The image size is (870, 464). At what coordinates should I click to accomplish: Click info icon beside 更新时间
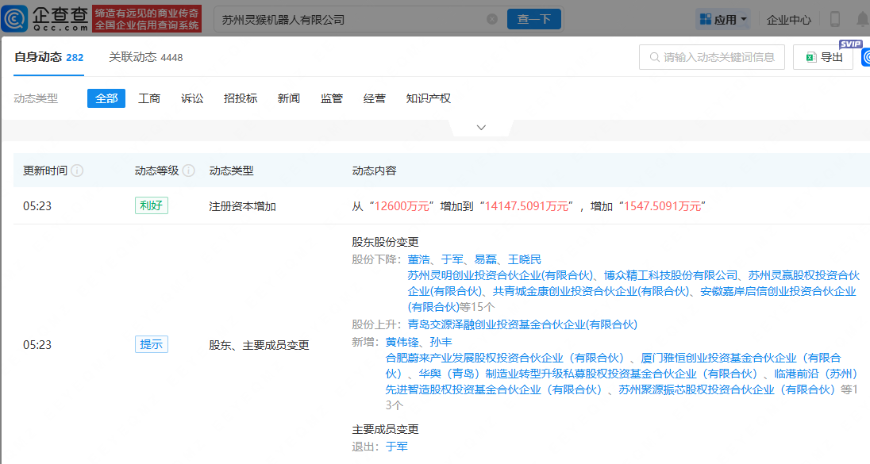pos(77,171)
